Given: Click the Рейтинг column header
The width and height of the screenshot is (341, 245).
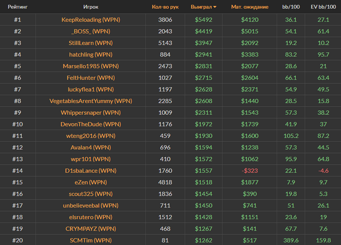Looking at the screenshot, I should pos(18,7).
